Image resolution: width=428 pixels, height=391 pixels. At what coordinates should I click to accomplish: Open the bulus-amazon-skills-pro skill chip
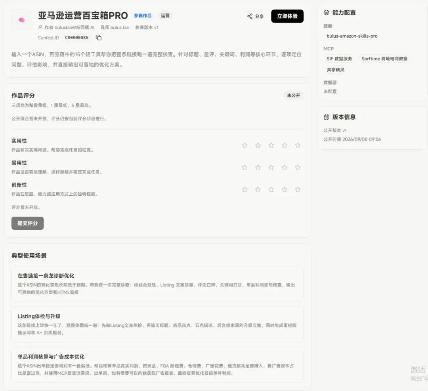point(352,36)
